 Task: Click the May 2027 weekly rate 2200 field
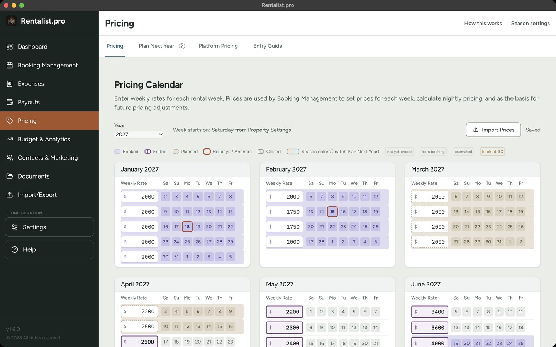click(285, 312)
